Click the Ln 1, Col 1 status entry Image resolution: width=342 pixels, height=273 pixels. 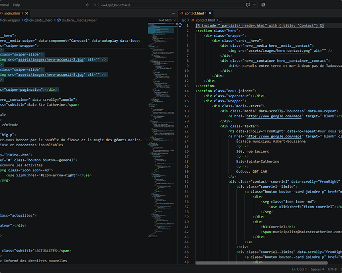coord(299,270)
